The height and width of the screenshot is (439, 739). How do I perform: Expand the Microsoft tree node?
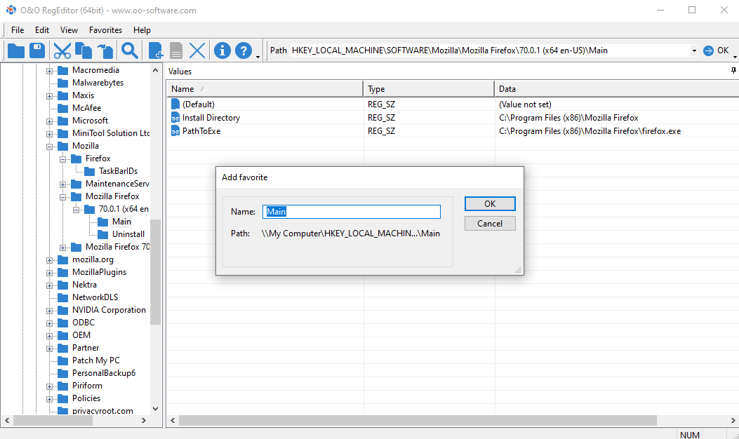(49, 121)
